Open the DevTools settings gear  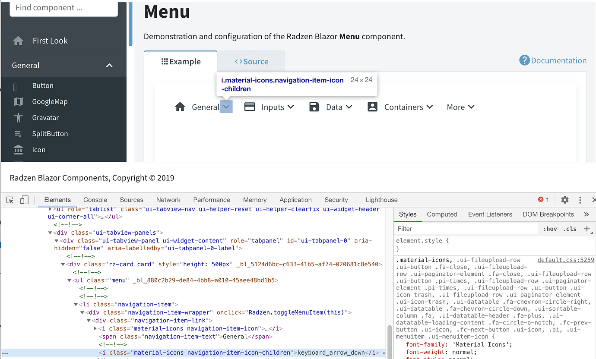(564, 200)
